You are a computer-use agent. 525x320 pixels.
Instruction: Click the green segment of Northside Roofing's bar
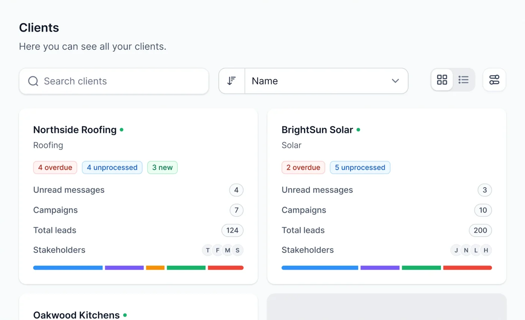coord(186,268)
